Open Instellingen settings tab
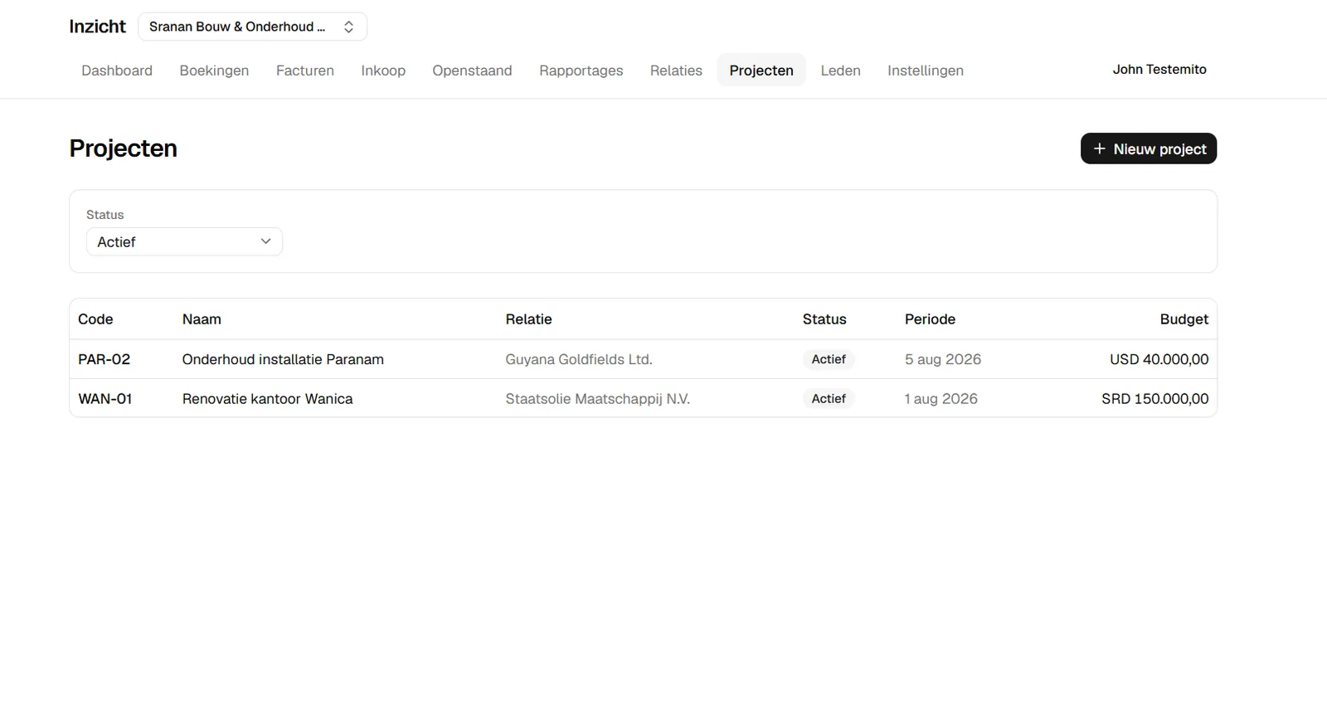The height and width of the screenshot is (705, 1327). (926, 70)
